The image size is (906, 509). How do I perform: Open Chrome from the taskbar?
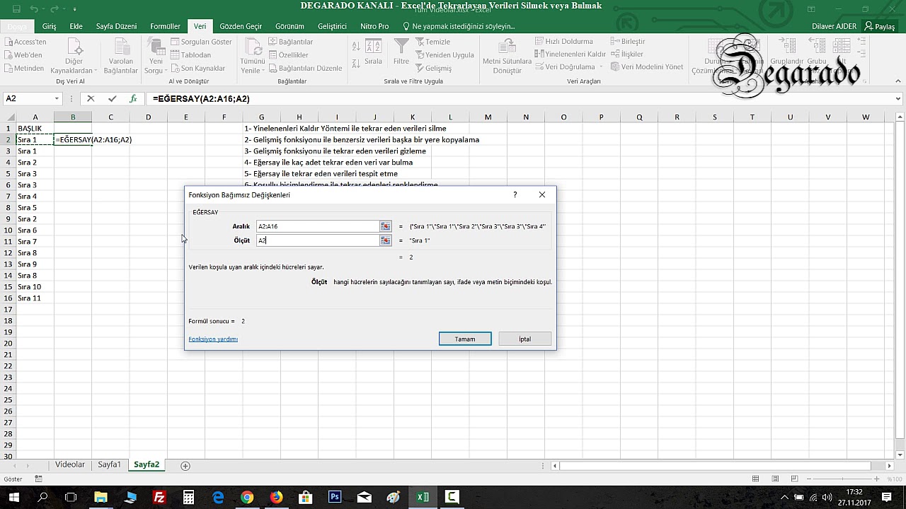tap(246, 497)
